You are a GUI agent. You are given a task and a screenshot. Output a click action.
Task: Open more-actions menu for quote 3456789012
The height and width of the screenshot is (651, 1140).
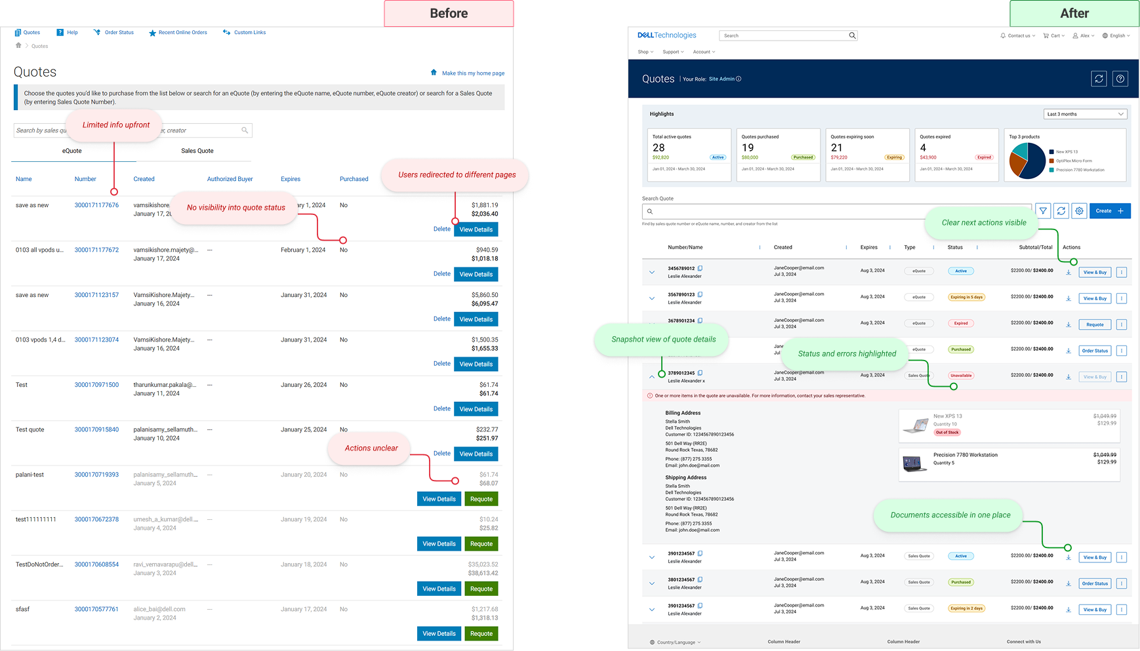click(1122, 272)
